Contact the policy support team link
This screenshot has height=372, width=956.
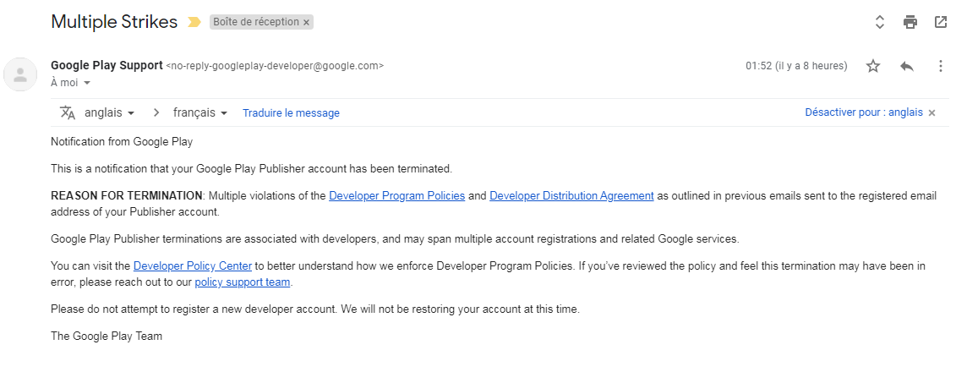coord(242,282)
